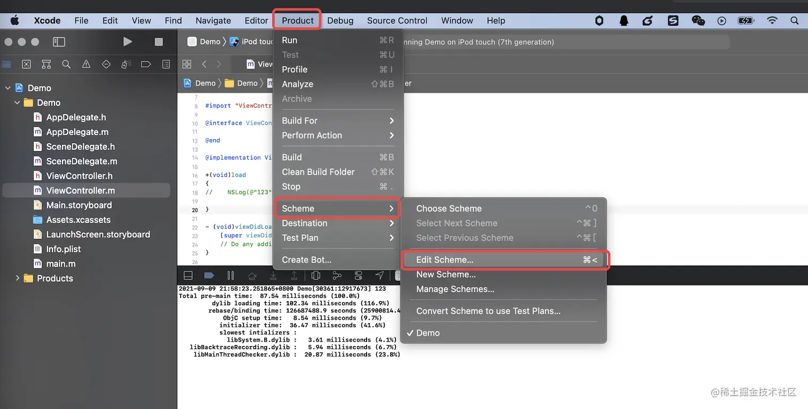Open the Report navigator
The width and height of the screenshot is (808, 409).
166,64
